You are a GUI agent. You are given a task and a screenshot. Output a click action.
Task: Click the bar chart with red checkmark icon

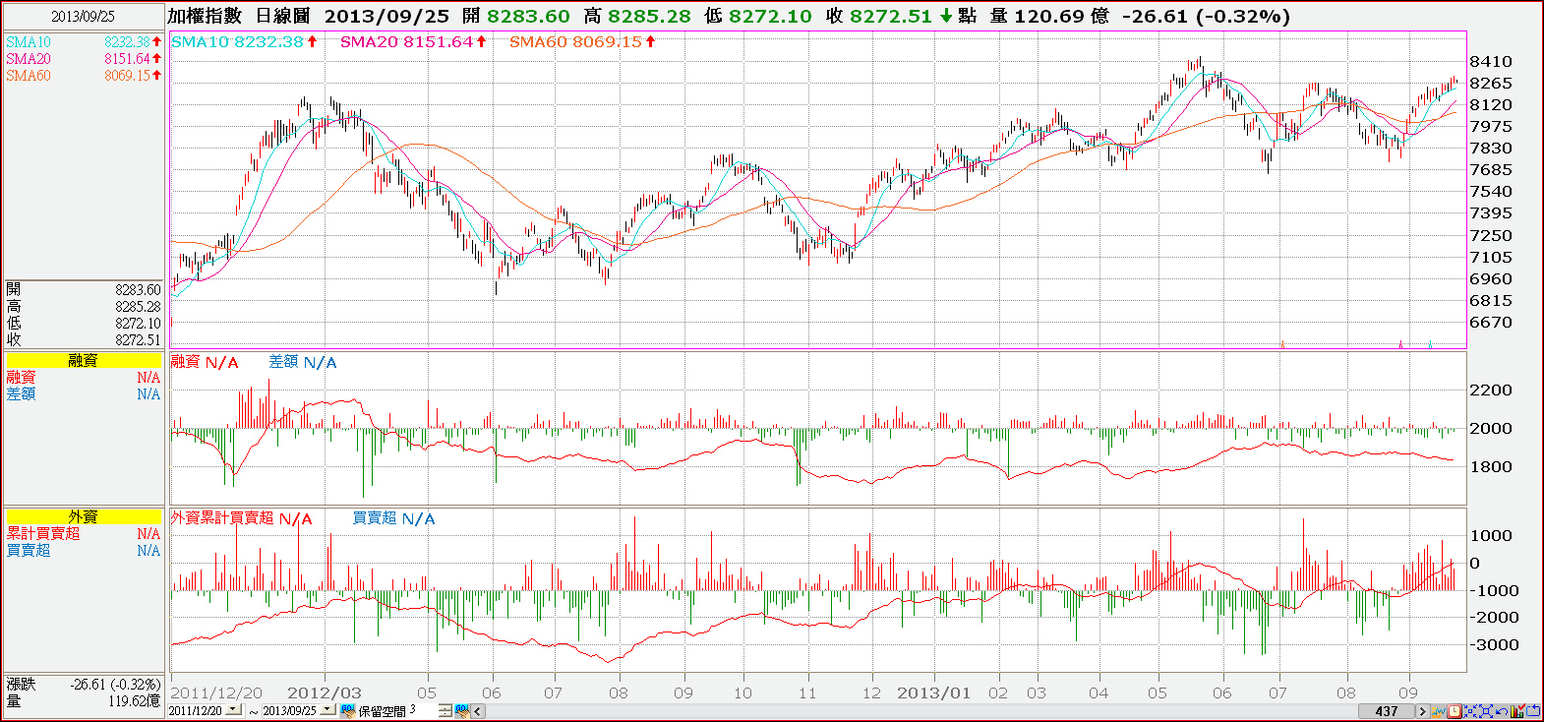pyautogui.click(x=1518, y=710)
